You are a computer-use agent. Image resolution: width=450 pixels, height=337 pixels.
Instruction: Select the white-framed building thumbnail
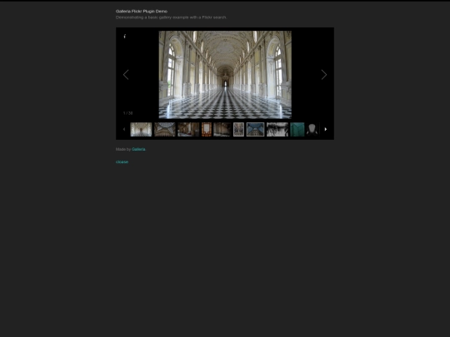click(238, 129)
